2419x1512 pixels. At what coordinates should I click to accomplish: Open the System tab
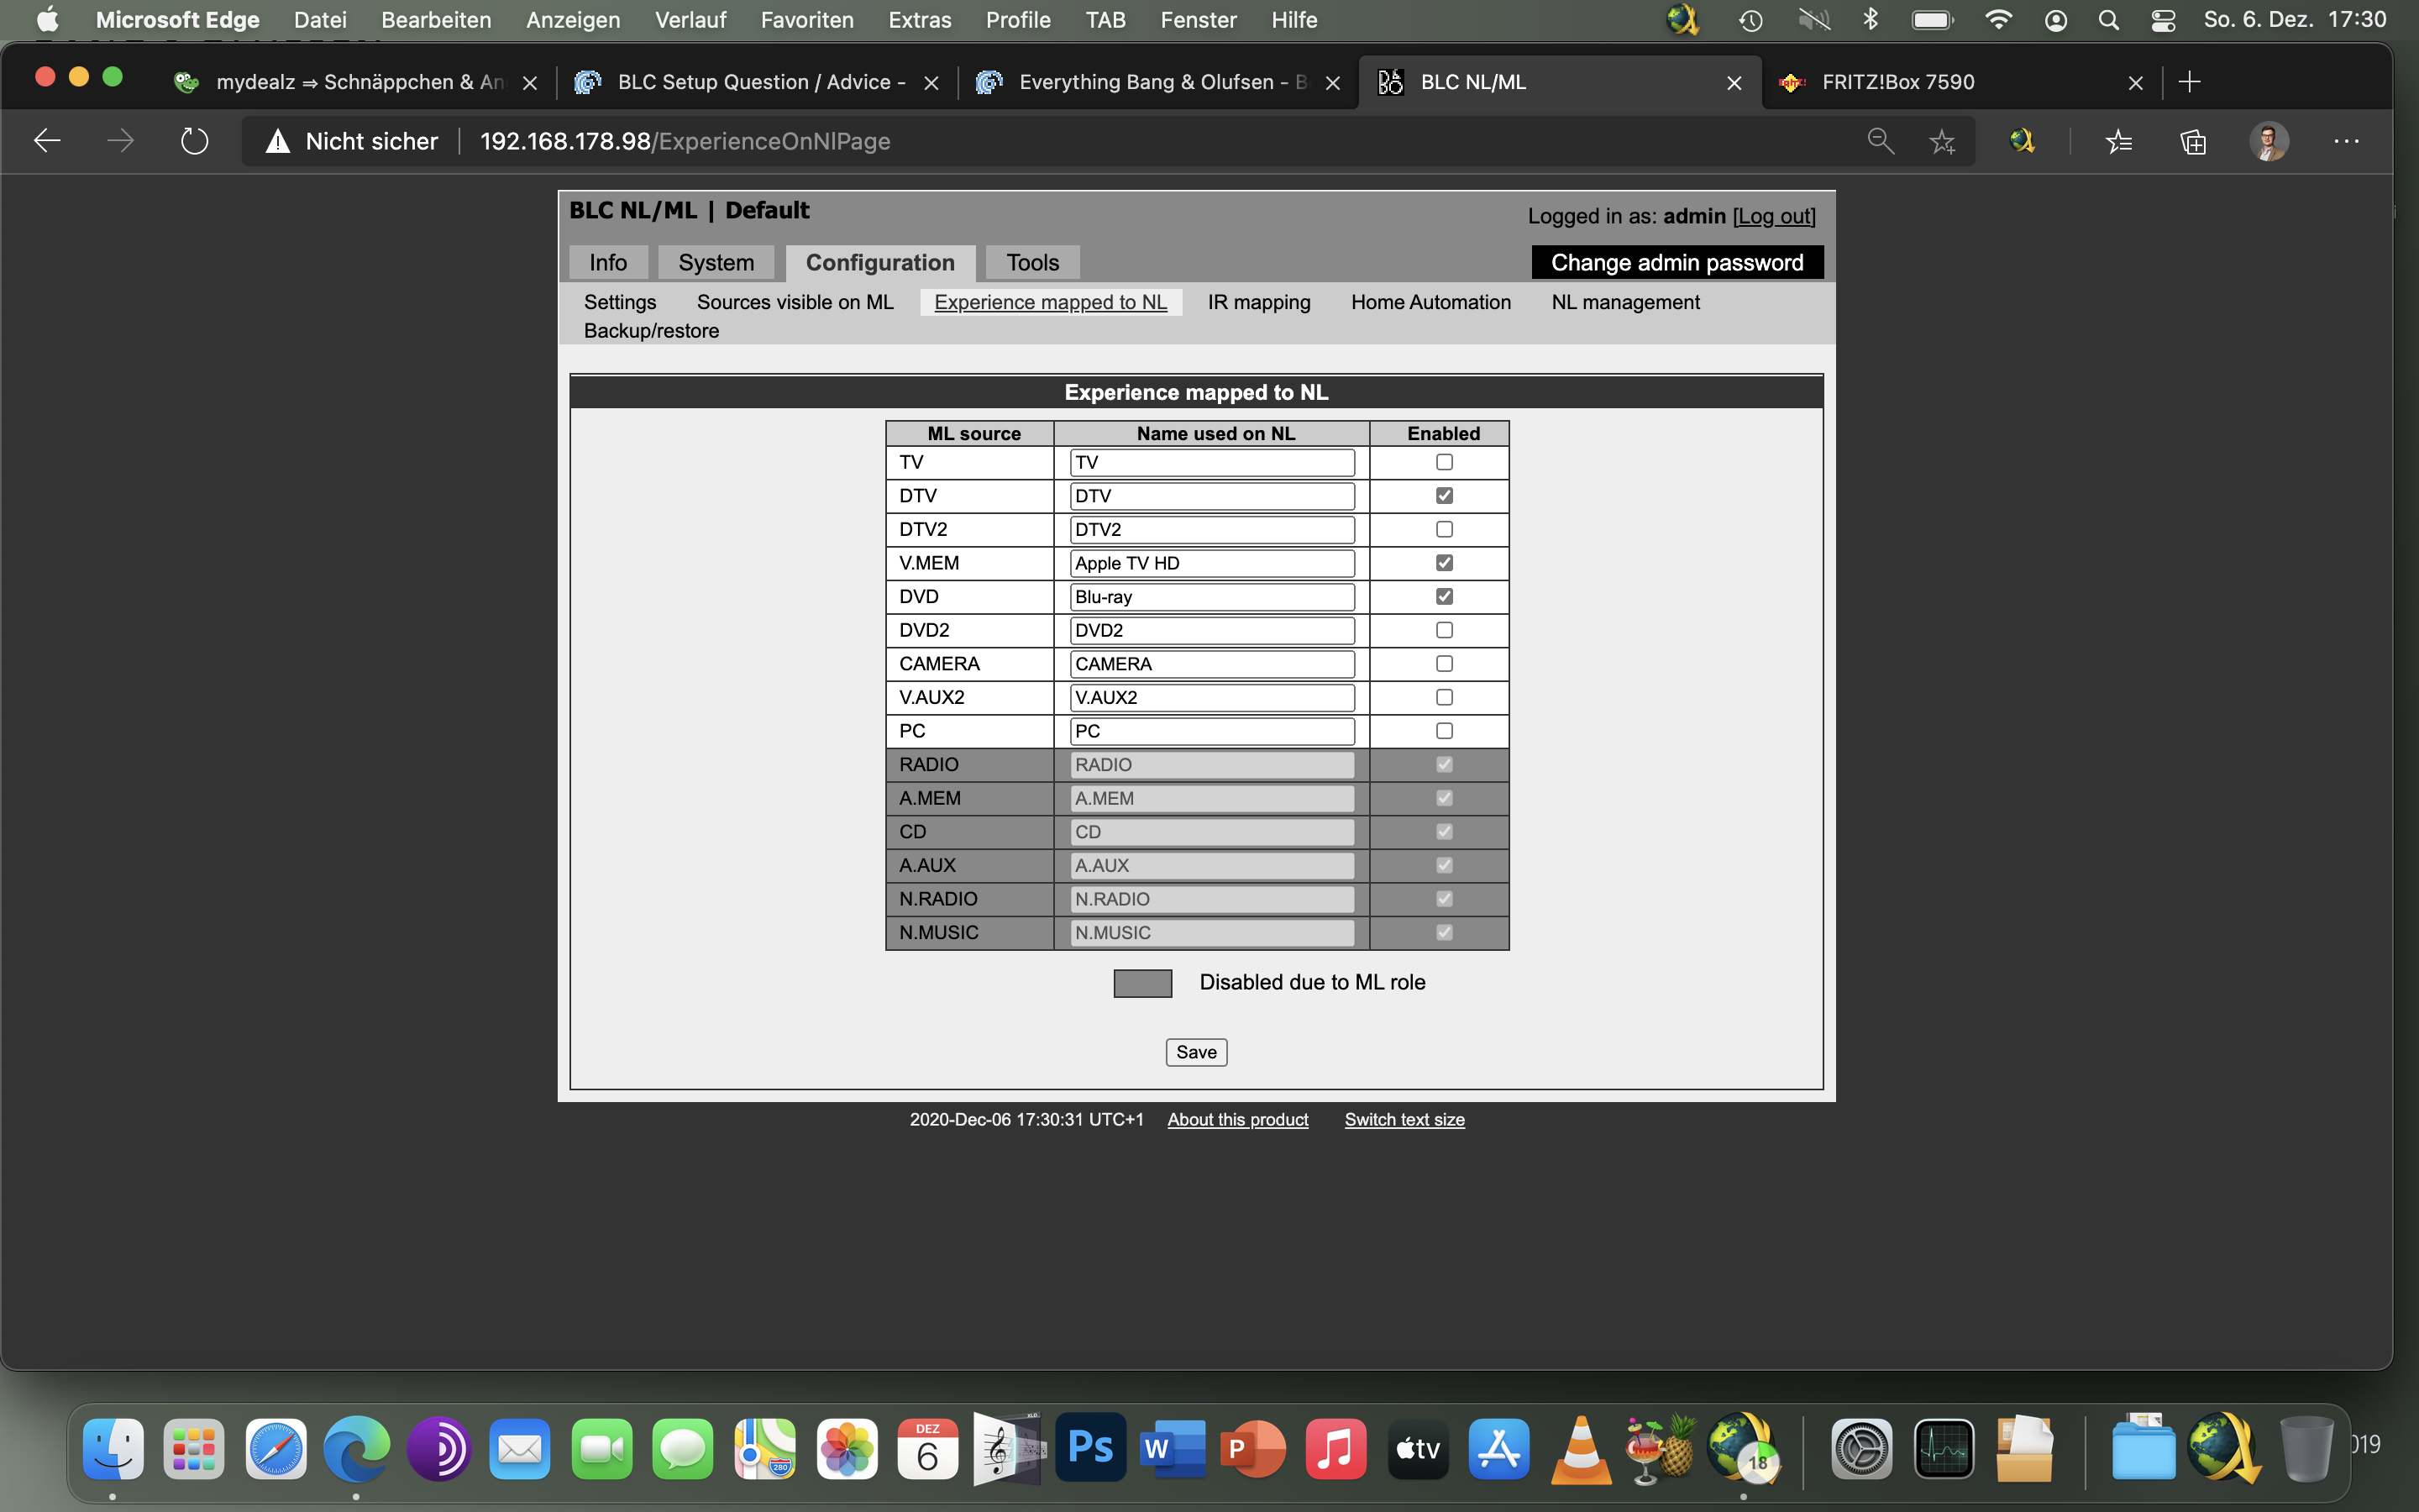click(716, 262)
